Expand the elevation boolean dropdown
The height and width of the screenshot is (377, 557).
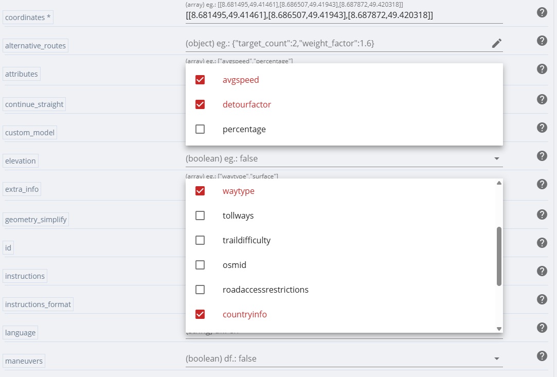click(x=497, y=159)
